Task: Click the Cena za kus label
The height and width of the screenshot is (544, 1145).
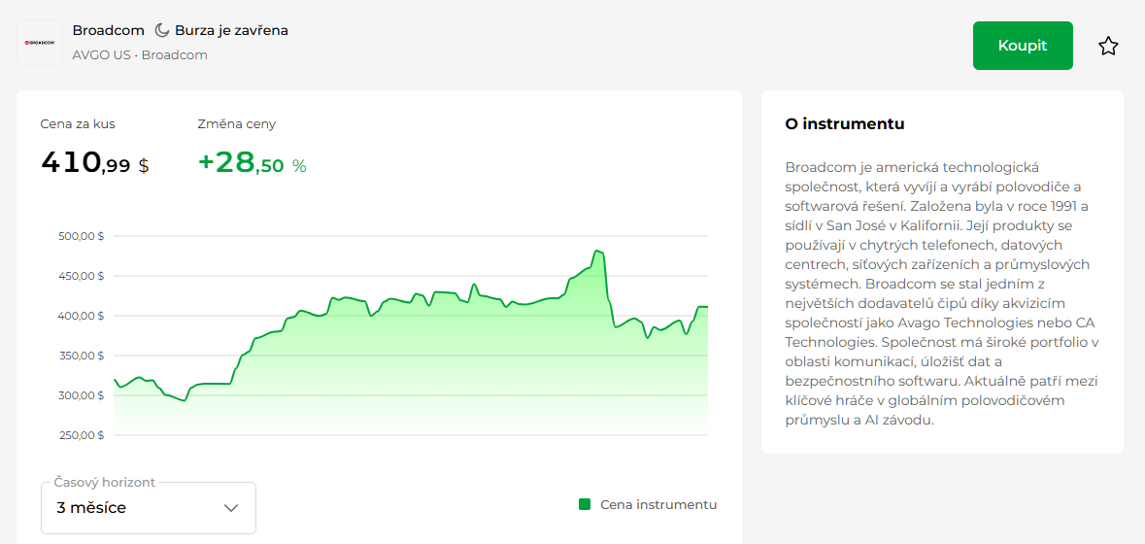Action: (x=78, y=124)
